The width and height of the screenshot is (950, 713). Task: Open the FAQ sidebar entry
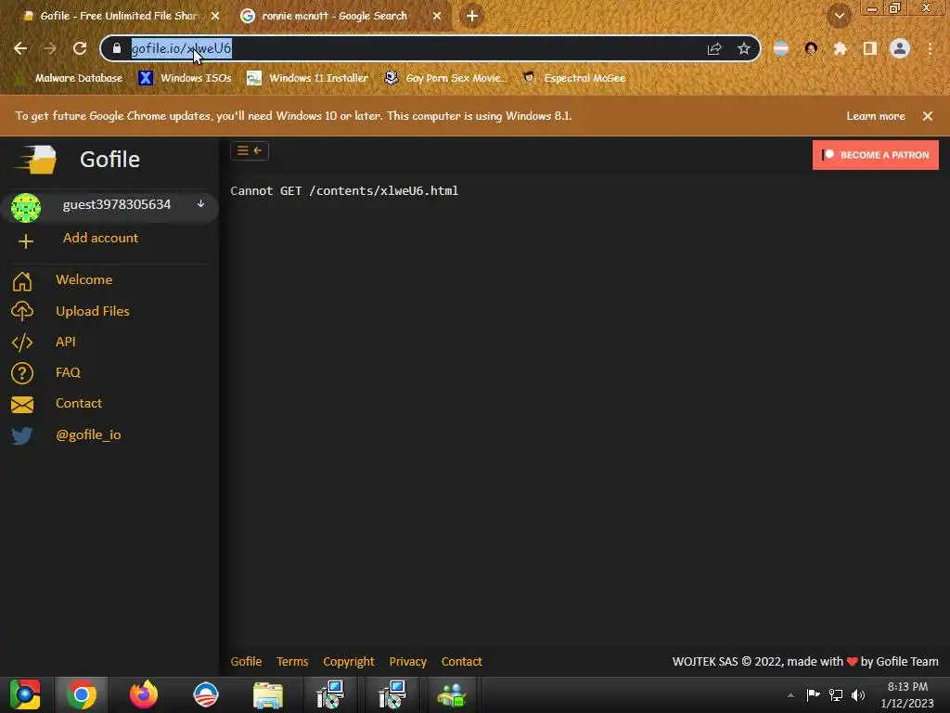click(x=68, y=372)
